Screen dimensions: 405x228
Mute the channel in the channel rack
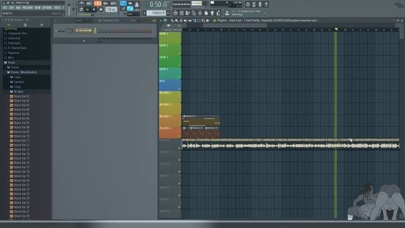pos(56,30)
